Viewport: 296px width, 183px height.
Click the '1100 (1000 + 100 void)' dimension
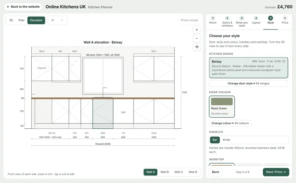point(50,137)
